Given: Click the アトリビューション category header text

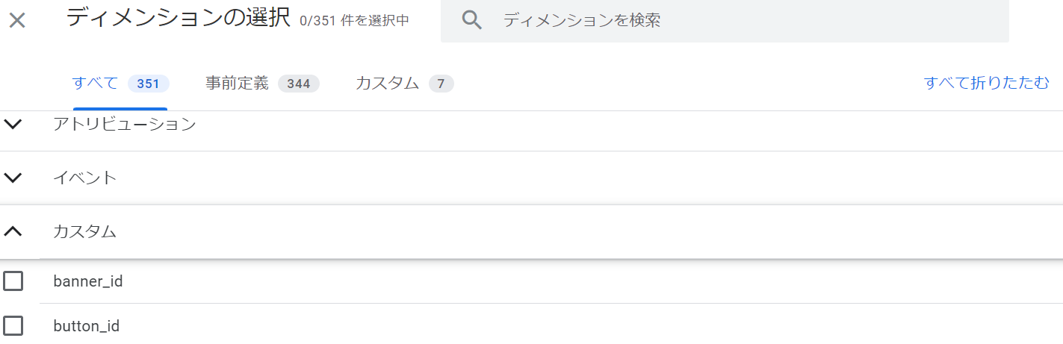Looking at the screenshot, I should click(x=124, y=124).
